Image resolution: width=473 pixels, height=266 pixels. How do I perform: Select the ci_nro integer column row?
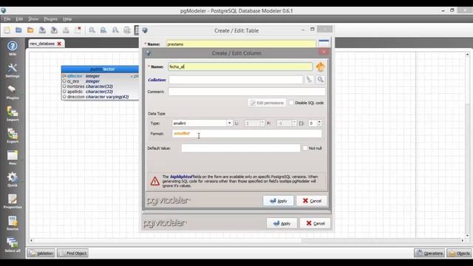click(100, 81)
